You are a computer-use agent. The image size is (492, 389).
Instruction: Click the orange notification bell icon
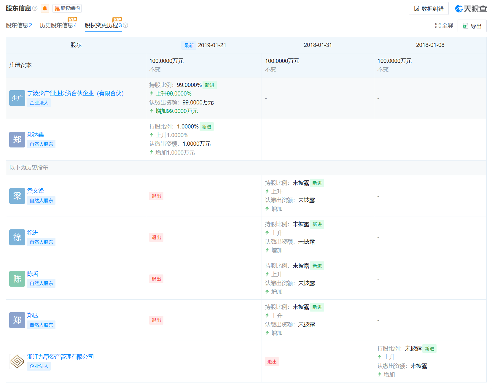click(45, 8)
